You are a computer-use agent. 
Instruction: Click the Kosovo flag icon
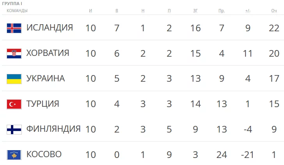(x=14, y=155)
